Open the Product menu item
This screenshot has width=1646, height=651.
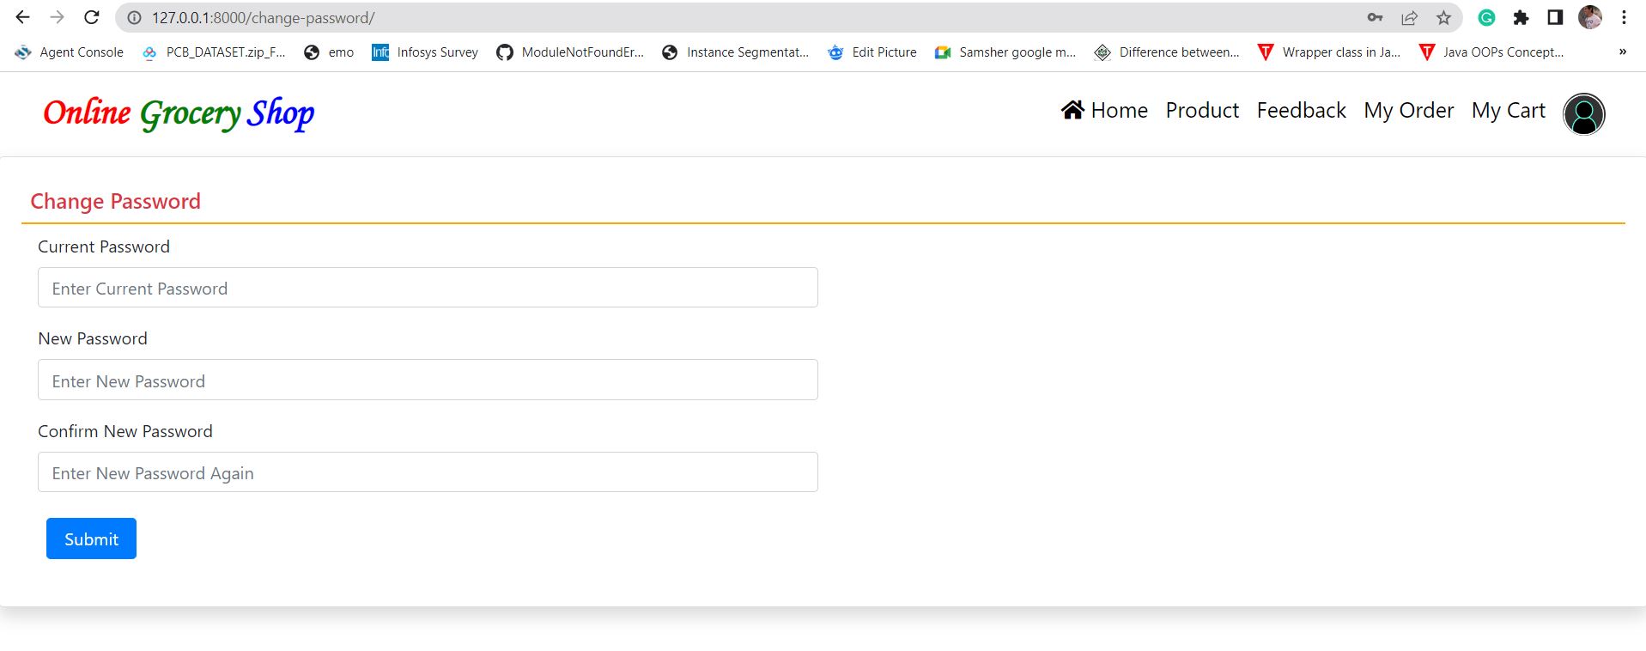point(1202,111)
